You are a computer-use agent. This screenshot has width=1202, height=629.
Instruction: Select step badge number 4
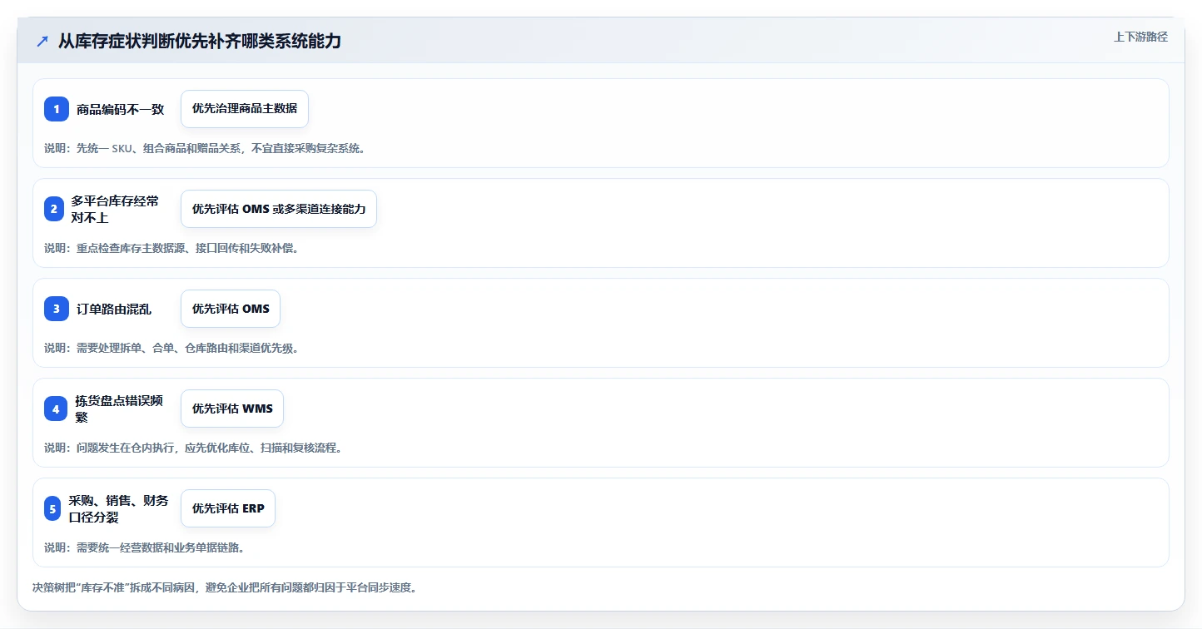pyautogui.click(x=56, y=409)
